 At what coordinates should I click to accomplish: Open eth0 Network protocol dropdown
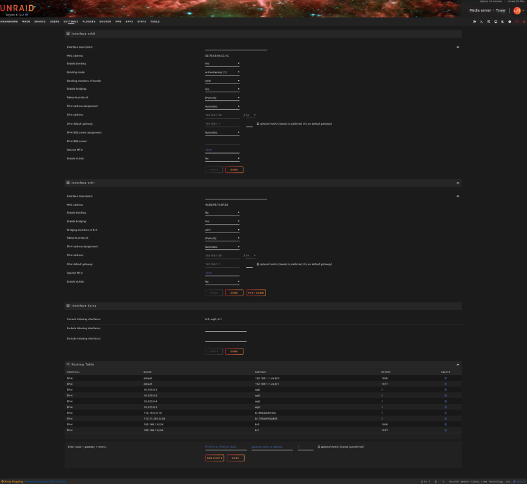[x=222, y=97]
